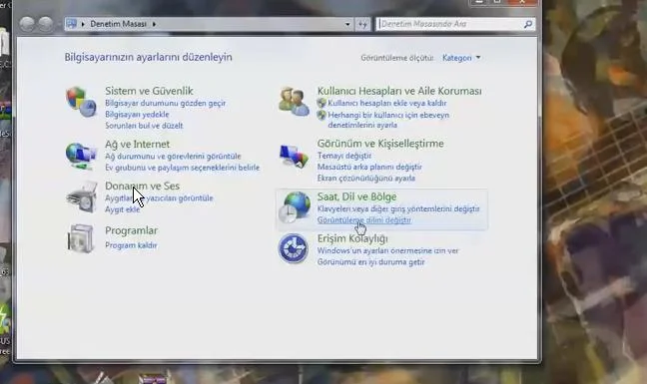Click Görünümü en iyi duruma getir link

coord(371,261)
